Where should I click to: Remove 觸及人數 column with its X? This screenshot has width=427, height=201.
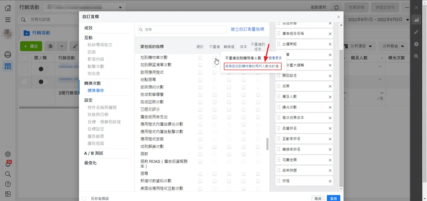pyautogui.click(x=330, y=97)
